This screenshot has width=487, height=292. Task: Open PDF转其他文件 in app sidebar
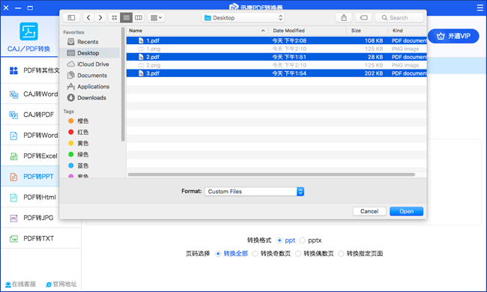coord(30,70)
